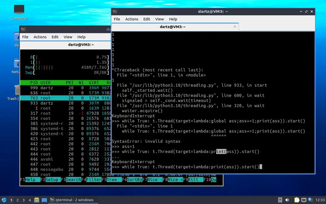Open the LXQt start menu bird icon
The image size is (326, 204).
coord(4,200)
